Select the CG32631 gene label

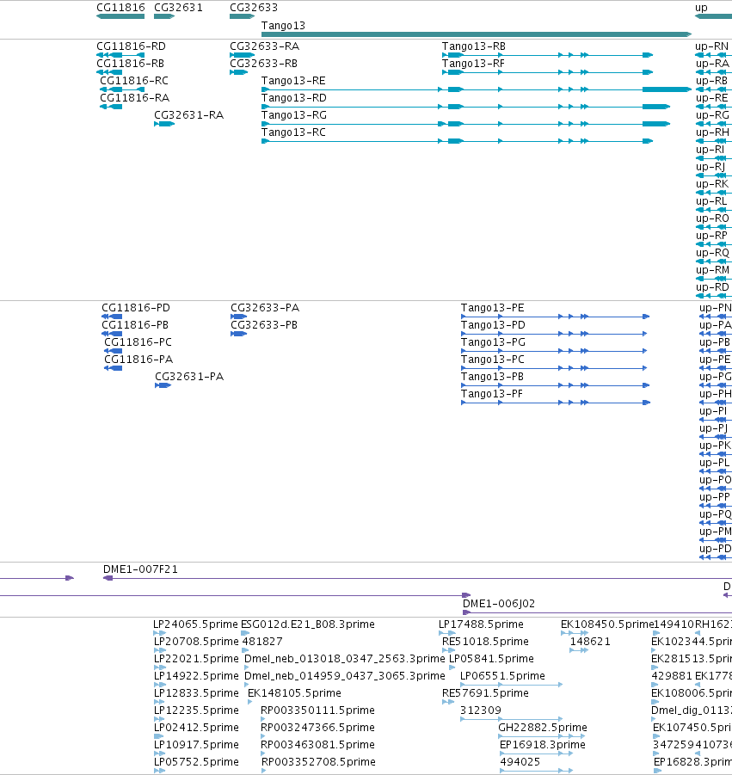click(178, 8)
